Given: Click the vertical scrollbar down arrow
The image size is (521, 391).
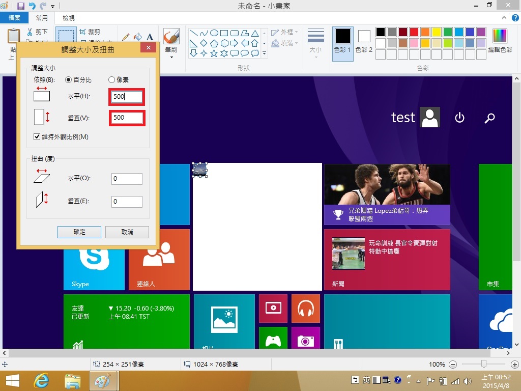Looking at the screenshot, I should (x=516, y=345).
